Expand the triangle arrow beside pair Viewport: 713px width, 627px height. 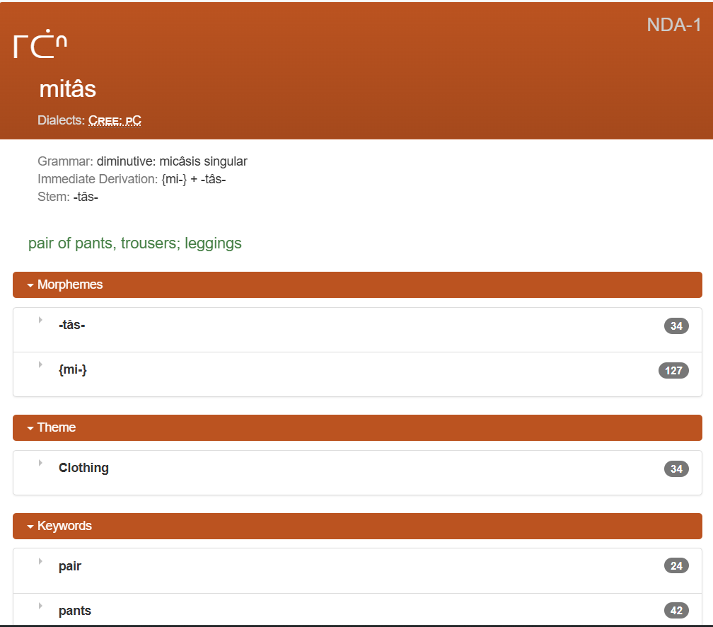40,561
